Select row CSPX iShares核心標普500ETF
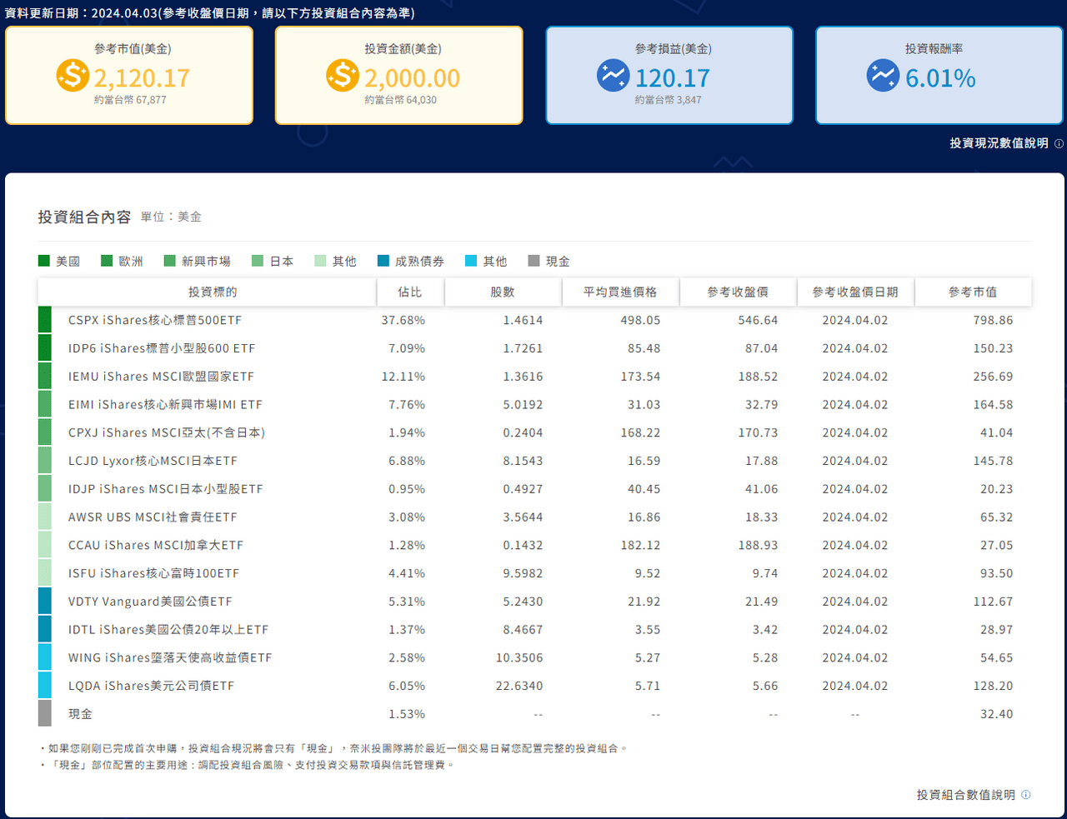Screen dimensions: 1067x819 pyautogui.click(x=534, y=320)
